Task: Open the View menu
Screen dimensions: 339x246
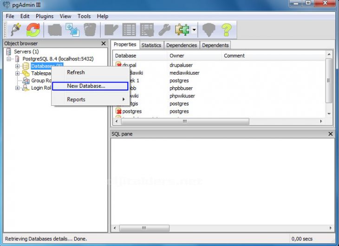Action: point(65,16)
